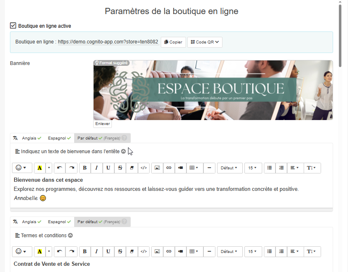Open the font size dropdown showing 15
348x272 pixels.
pos(253,168)
